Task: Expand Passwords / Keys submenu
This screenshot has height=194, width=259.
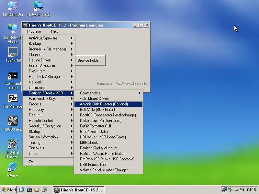Action: 48,99
